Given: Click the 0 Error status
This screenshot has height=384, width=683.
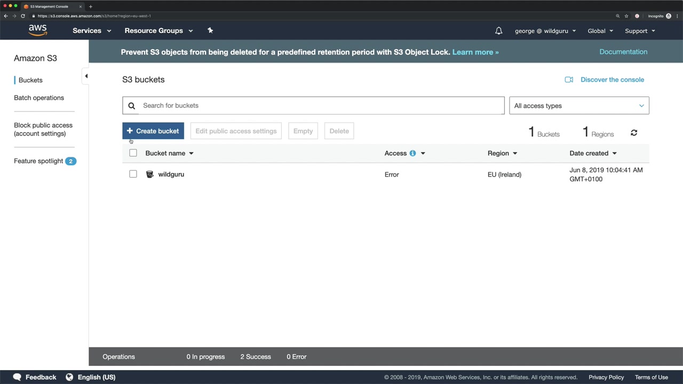Looking at the screenshot, I should point(297,357).
